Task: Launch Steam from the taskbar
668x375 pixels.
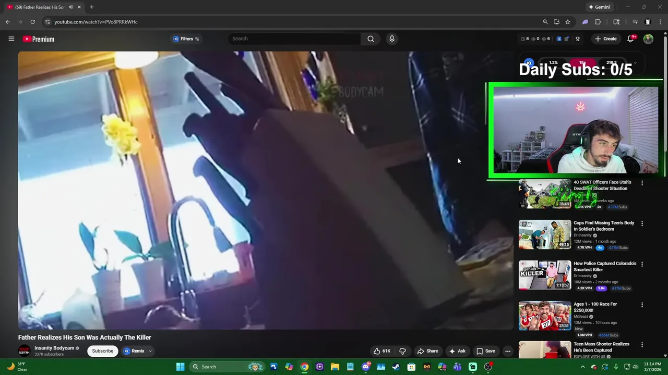Action: click(x=396, y=367)
